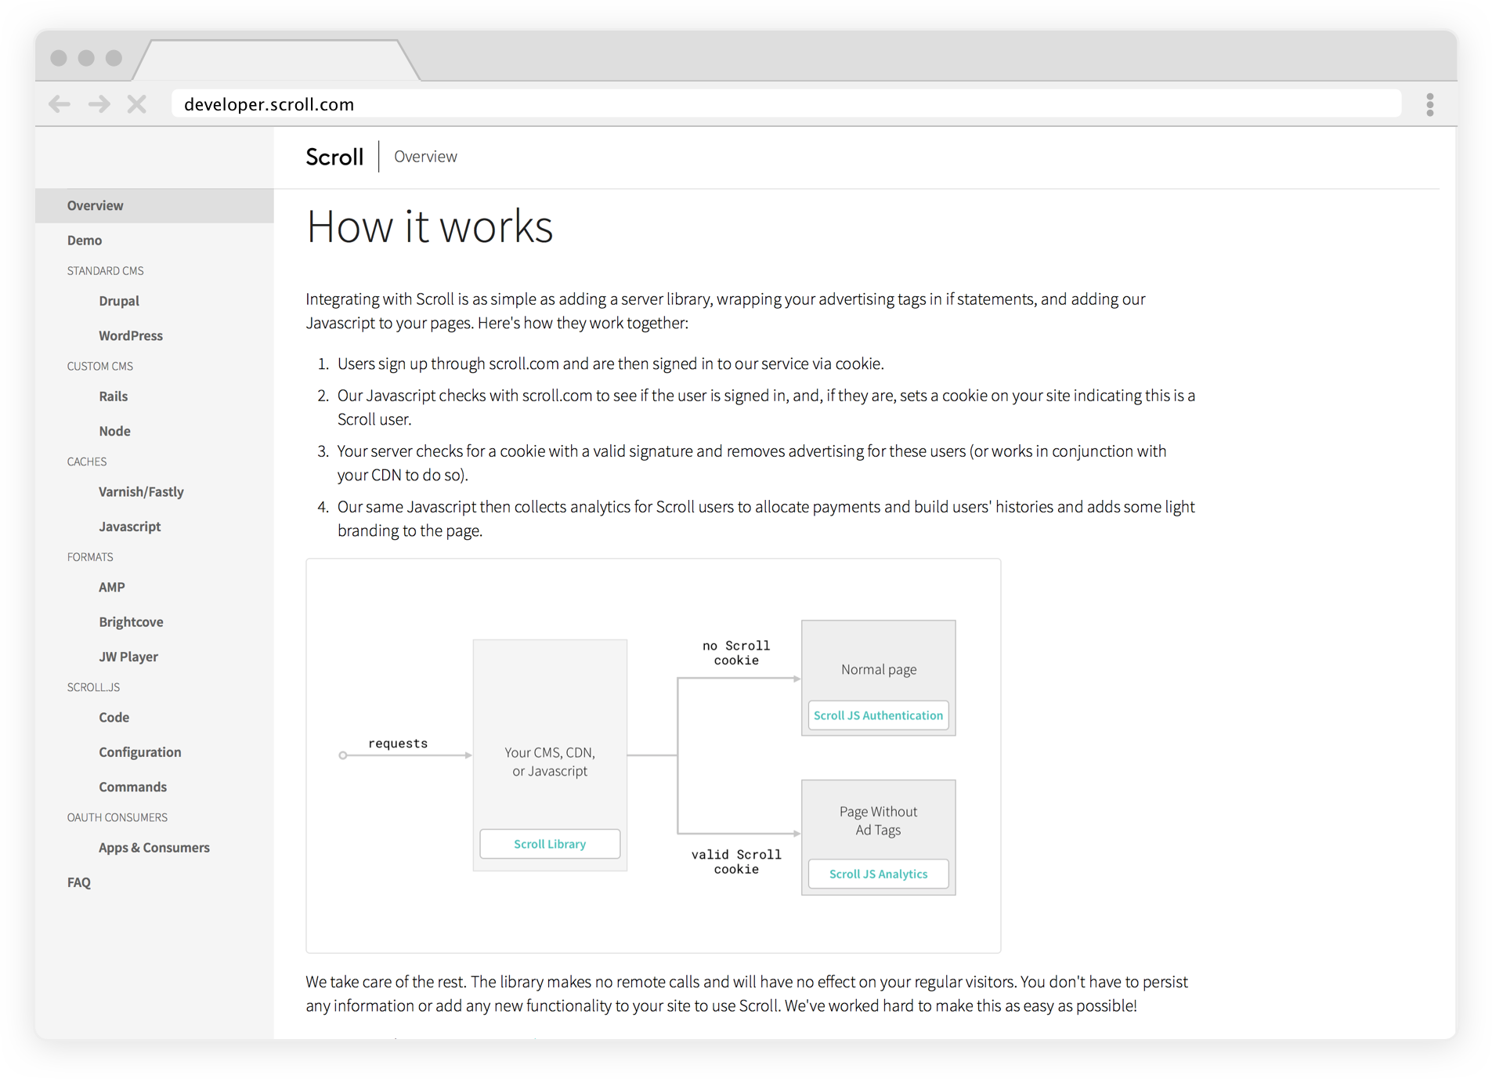Go to the Drupal integration page
Image resolution: width=1492 pixels, height=1079 pixels.
coord(119,301)
